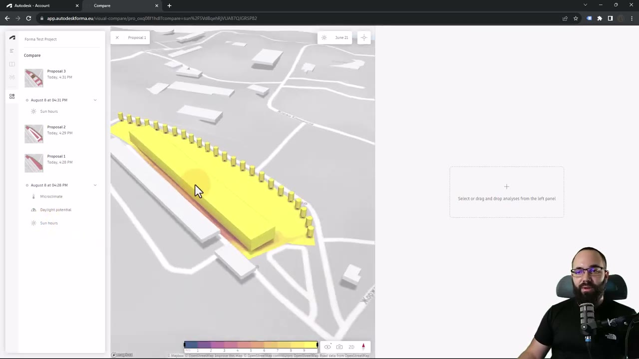Image resolution: width=639 pixels, height=359 pixels.
Task: Click the June 21 date button
Action: pyautogui.click(x=341, y=37)
